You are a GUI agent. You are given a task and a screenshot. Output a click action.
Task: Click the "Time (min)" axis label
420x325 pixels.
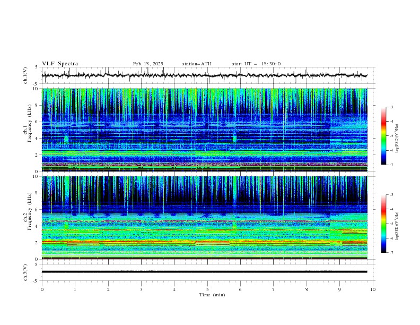point(212,295)
